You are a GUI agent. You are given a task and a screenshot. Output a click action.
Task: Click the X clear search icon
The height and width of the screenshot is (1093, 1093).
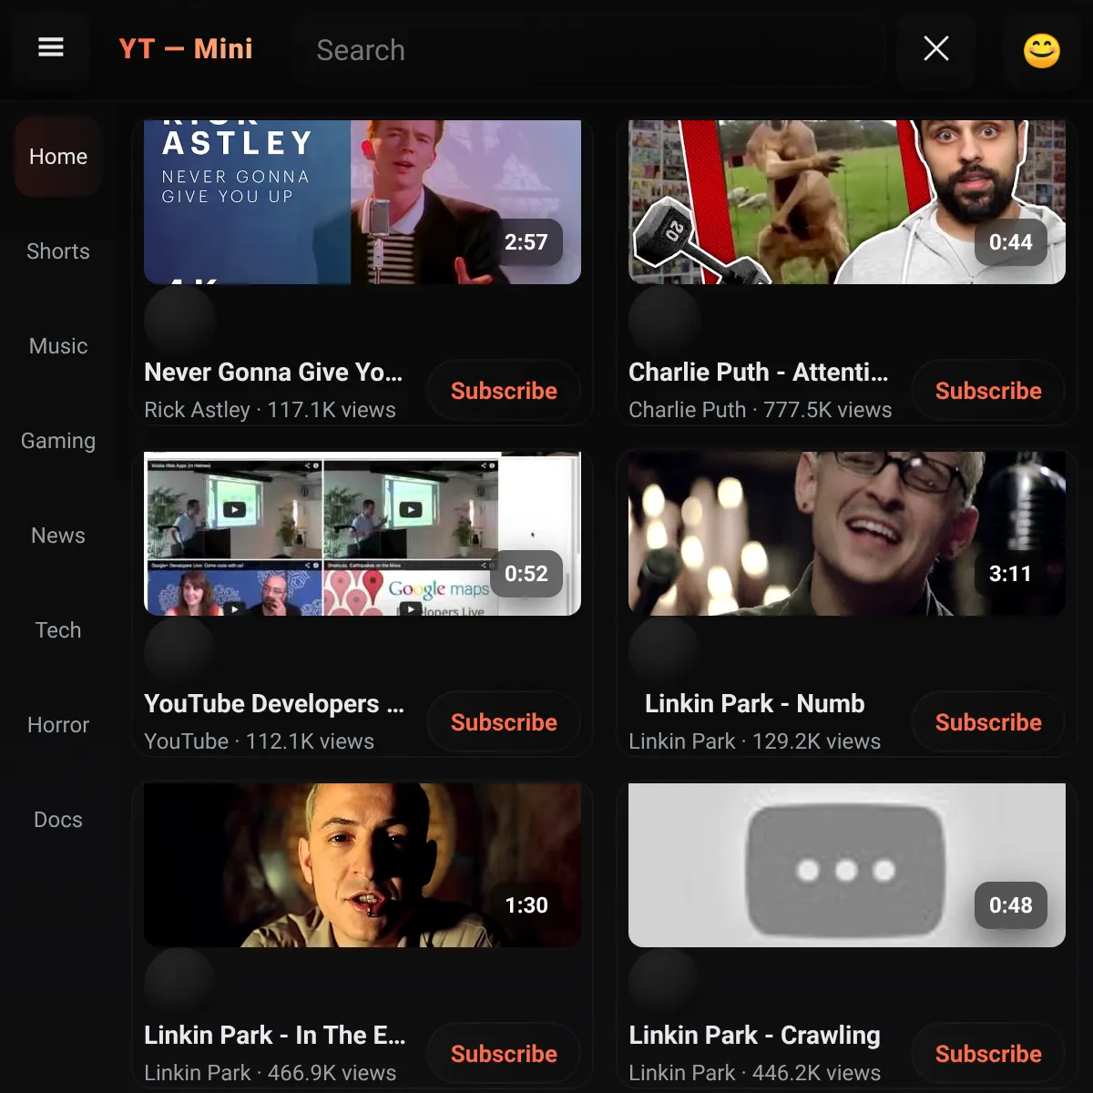tap(936, 48)
